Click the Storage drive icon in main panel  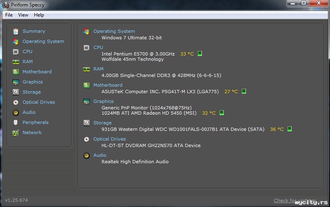tap(87, 123)
